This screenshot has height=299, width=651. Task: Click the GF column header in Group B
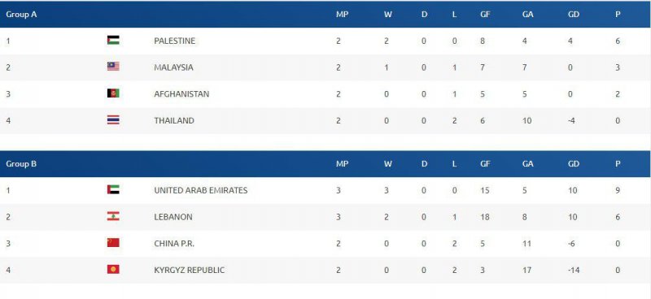(x=485, y=164)
